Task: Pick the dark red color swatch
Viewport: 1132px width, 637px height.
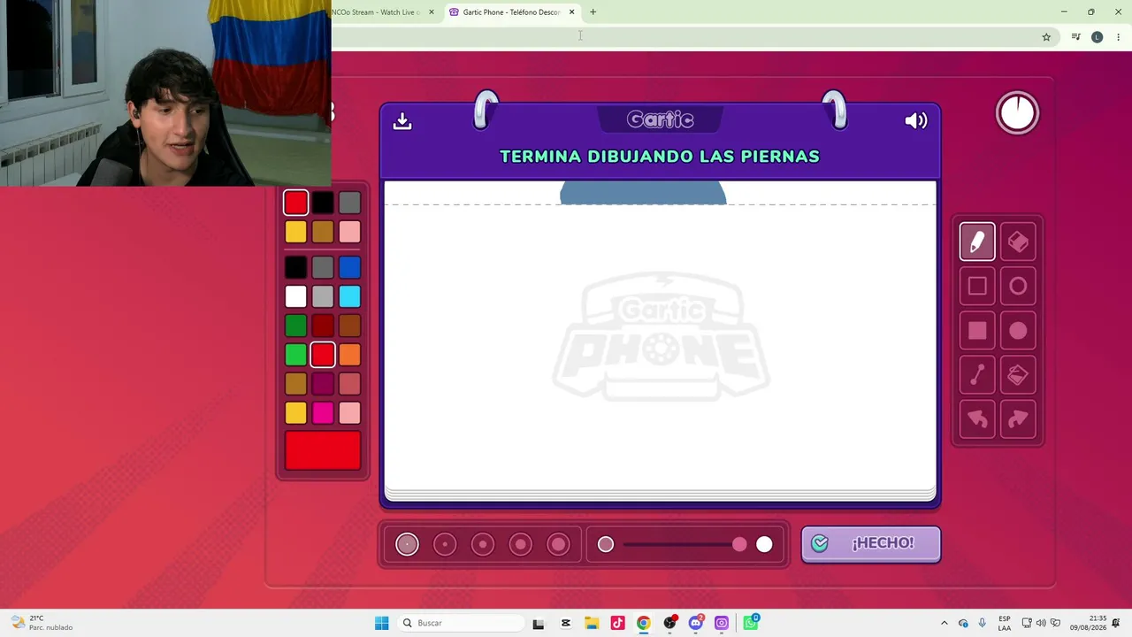Action: (x=323, y=326)
